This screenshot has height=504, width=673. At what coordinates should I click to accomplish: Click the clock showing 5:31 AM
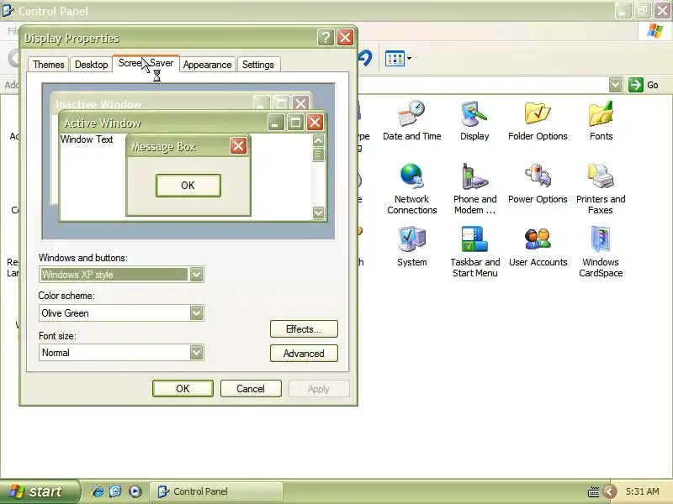(642, 491)
